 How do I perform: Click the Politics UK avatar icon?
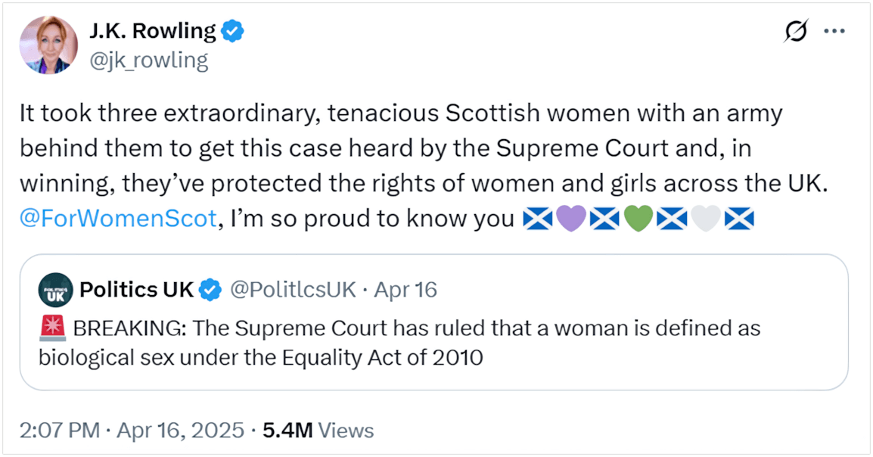(x=55, y=290)
